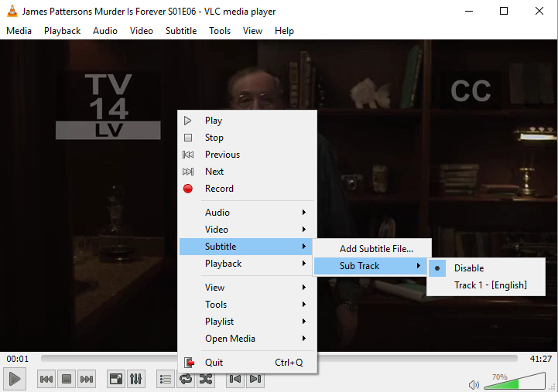Mute audio via speaker icon
The image size is (558, 392).
coord(474,384)
